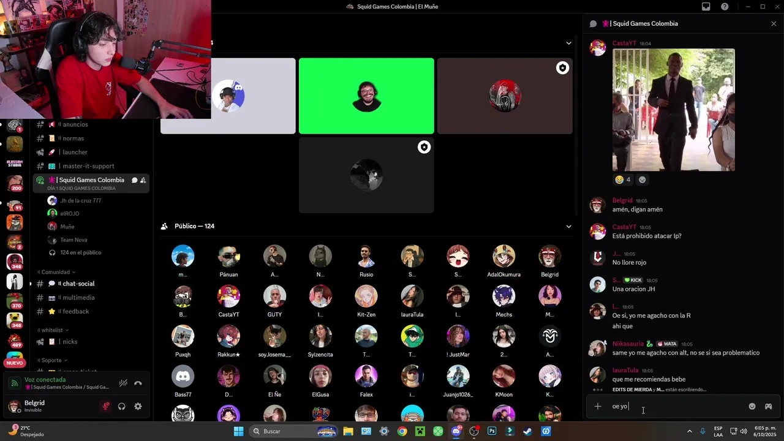Open the attachment plus button in chat box
The image size is (784, 441).
598,406
